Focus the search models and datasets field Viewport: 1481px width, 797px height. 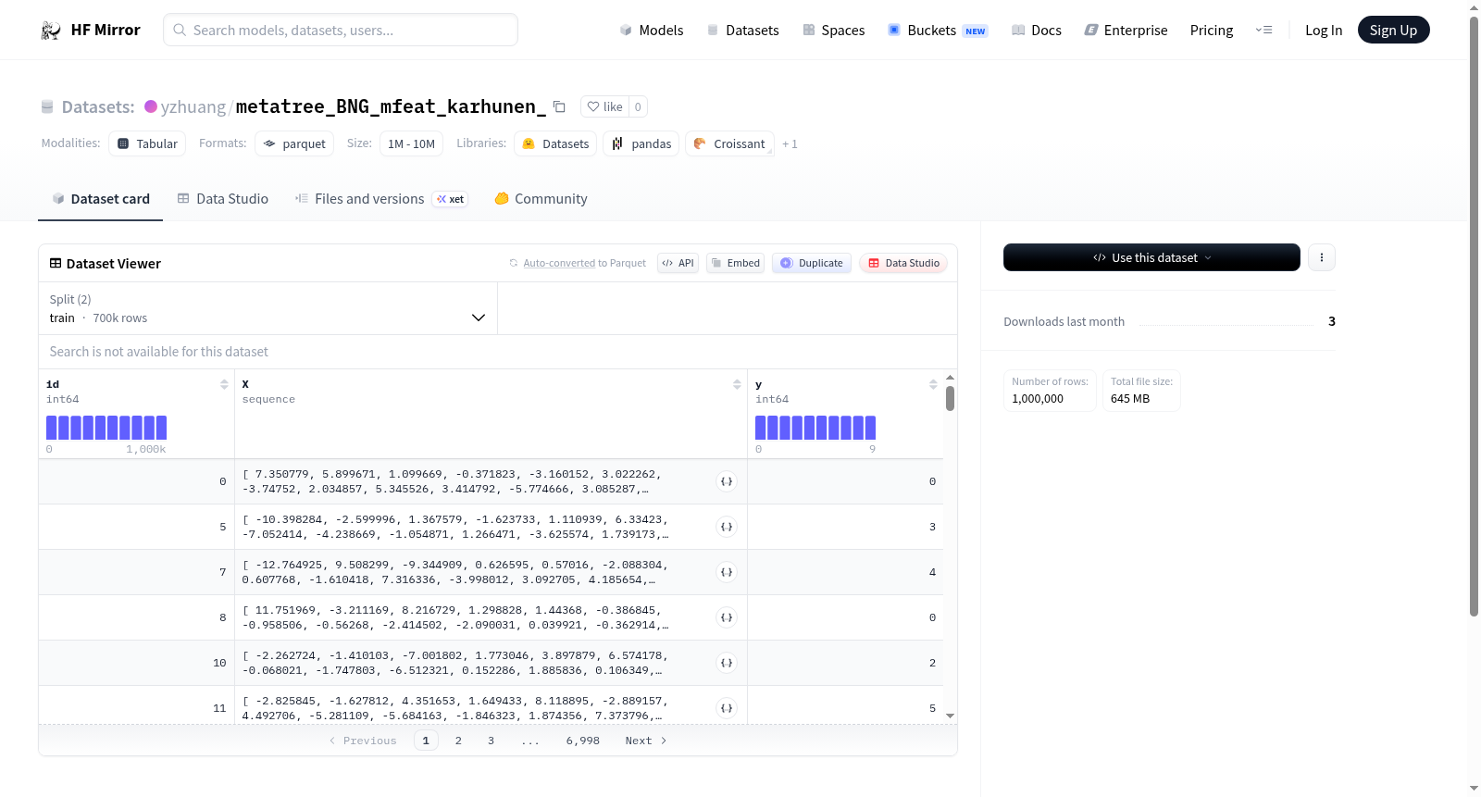pos(341,30)
